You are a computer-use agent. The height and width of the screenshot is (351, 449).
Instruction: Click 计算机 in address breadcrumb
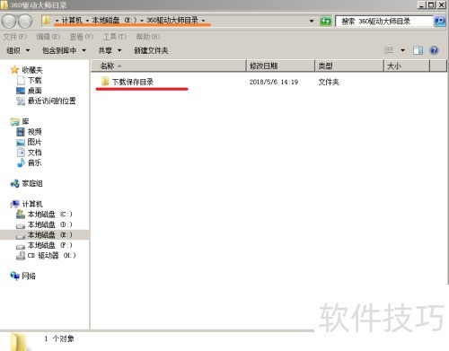click(72, 21)
